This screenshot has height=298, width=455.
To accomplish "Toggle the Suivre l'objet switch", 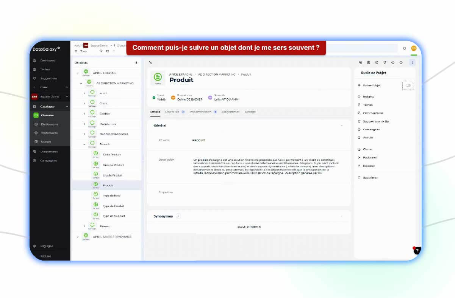I will coord(408,85).
